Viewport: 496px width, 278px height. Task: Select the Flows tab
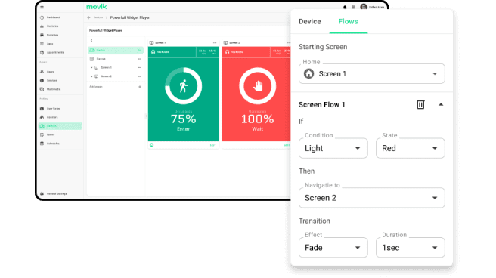coord(349,21)
